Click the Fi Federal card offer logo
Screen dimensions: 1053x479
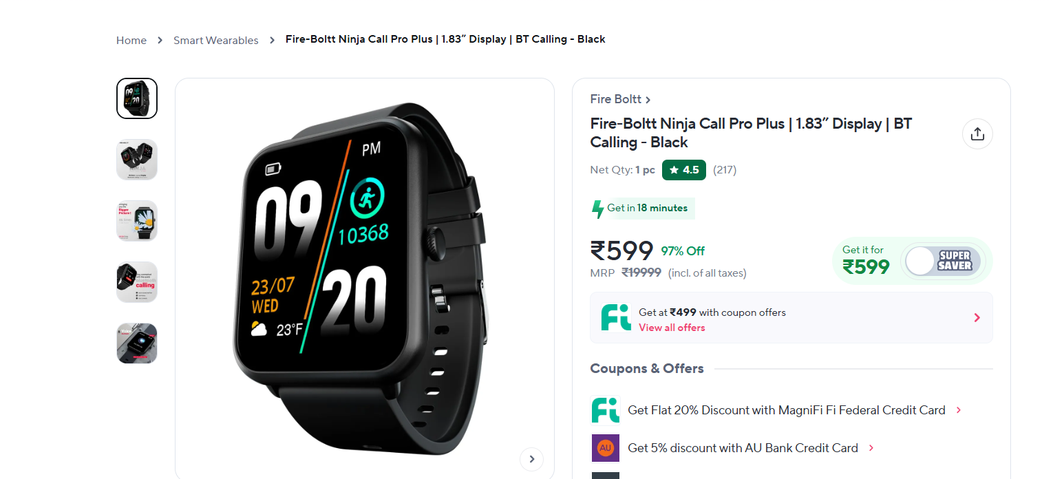click(606, 410)
